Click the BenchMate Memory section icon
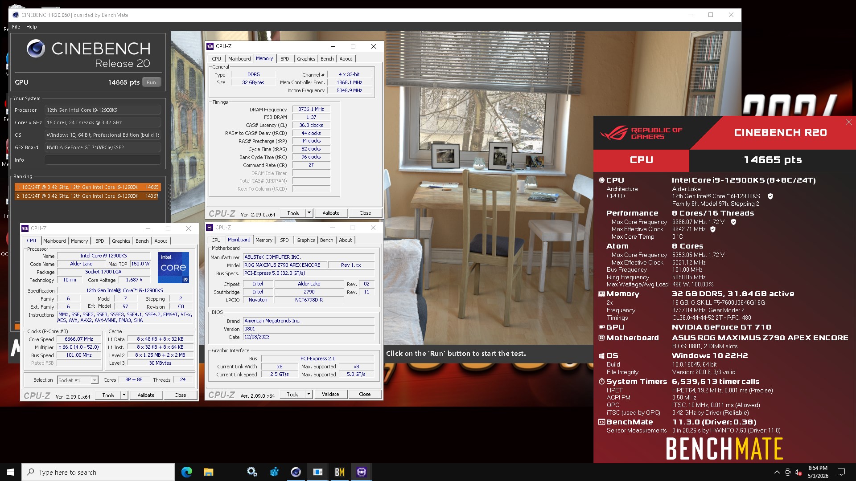 point(601,294)
